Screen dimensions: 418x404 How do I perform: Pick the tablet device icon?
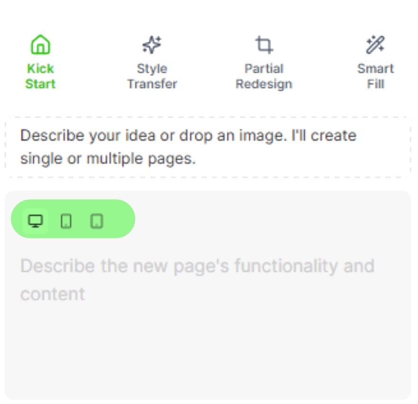pyautogui.click(x=97, y=220)
